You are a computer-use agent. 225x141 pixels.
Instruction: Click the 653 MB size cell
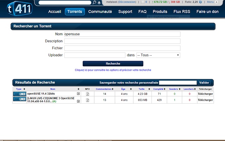pyautogui.click(x=142, y=100)
